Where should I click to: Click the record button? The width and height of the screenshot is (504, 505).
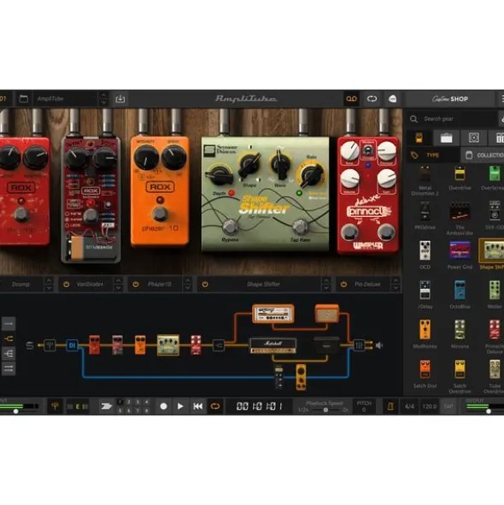[164, 407]
